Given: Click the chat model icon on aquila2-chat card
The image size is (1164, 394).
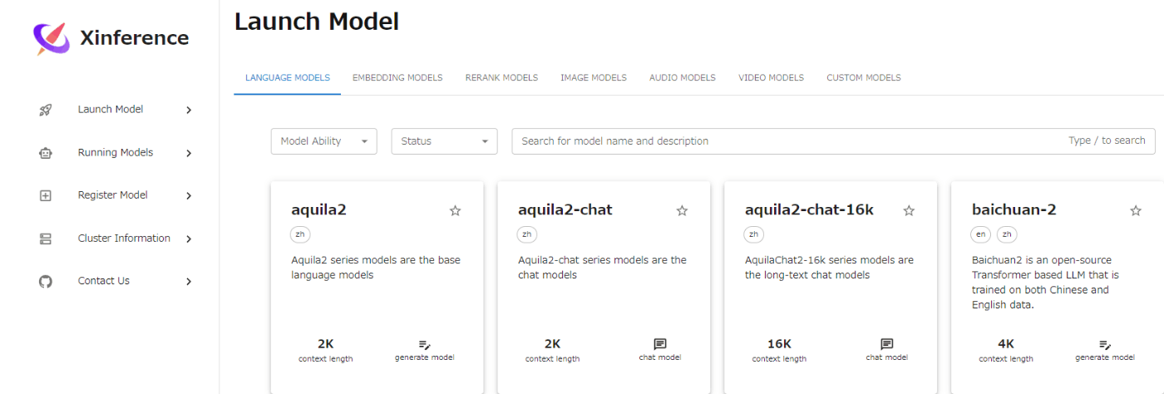Looking at the screenshot, I should tap(660, 344).
